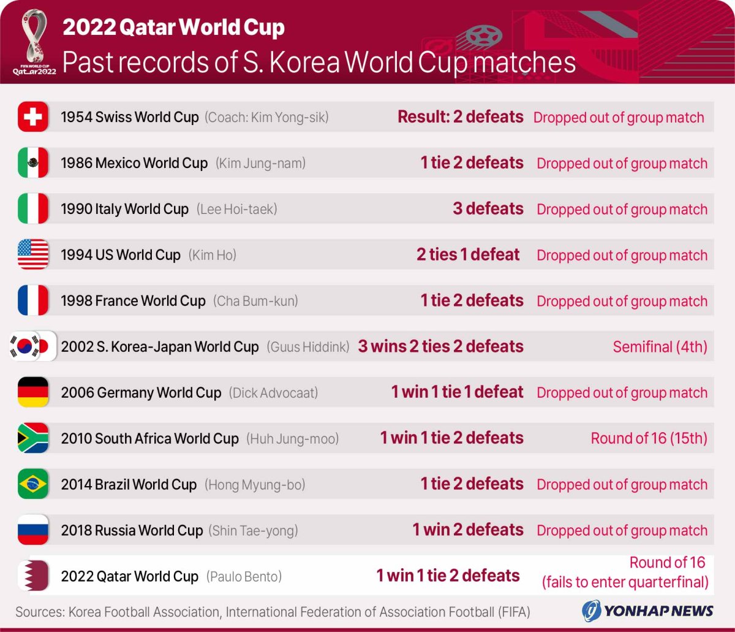The width and height of the screenshot is (735, 632).
Task: Click the United States flag icon
Action: coord(33,254)
